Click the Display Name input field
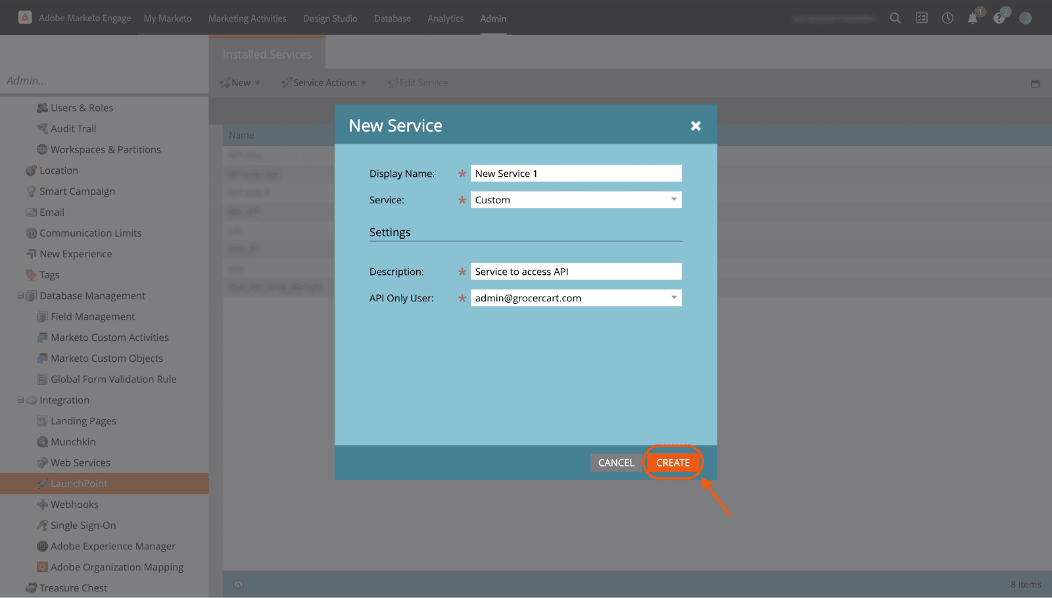The width and height of the screenshot is (1052, 598). coord(575,174)
